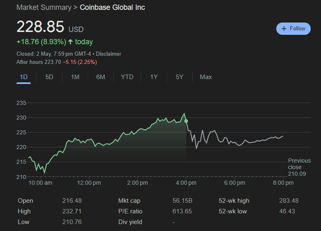Show the Max time range chart
321x231 pixels.
pos(206,77)
